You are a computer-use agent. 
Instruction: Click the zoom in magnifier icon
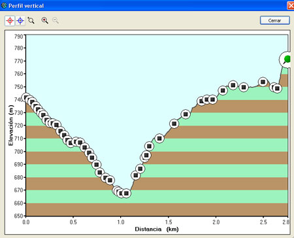[44, 20]
